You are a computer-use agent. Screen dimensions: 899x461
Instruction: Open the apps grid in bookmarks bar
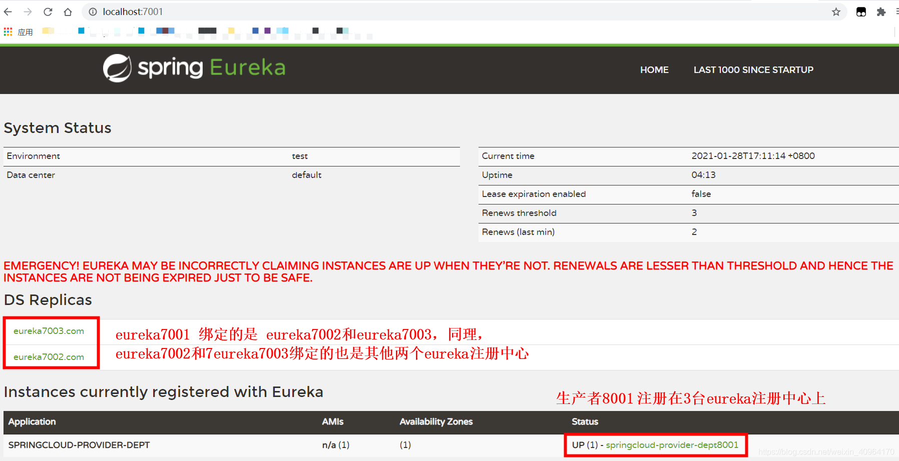[8, 32]
